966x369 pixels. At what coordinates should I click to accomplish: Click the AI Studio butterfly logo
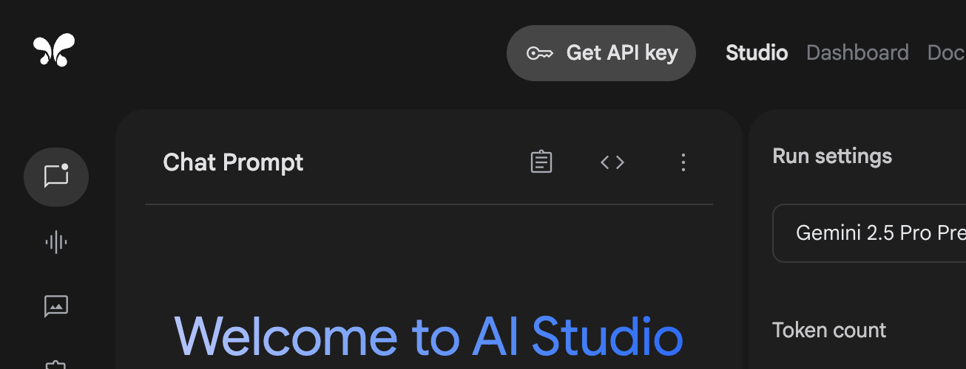click(54, 50)
